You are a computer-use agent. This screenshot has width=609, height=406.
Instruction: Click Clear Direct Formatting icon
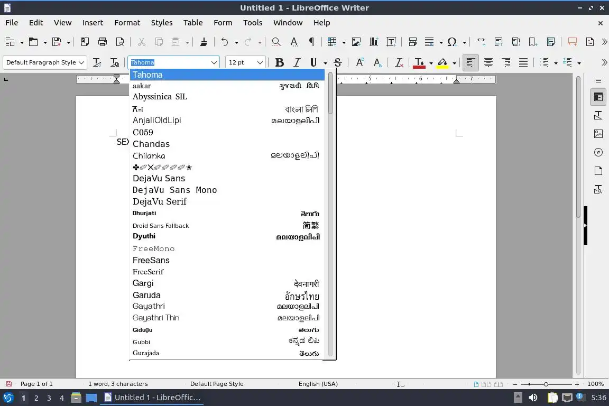[x=399, y=62]
